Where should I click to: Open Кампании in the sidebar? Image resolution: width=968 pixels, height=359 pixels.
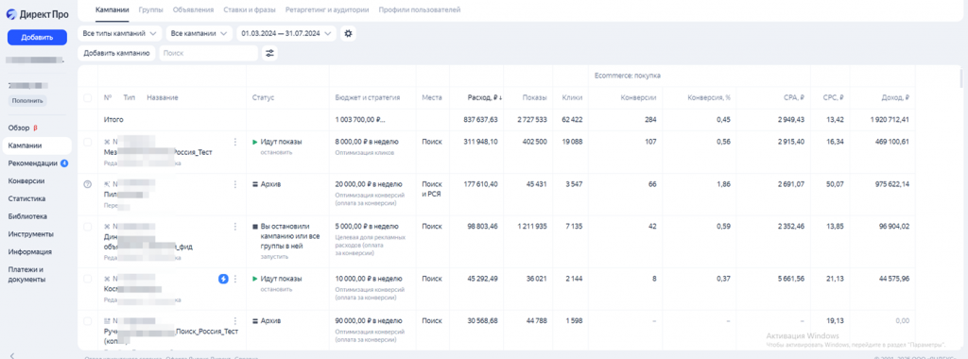[36, 145]
